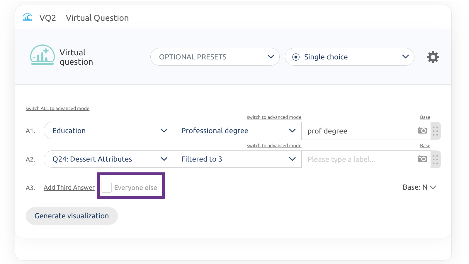The image size is (469, 264).
Task: Open the Filtered to 3 dropdown
Action: (x=237, y=159)
